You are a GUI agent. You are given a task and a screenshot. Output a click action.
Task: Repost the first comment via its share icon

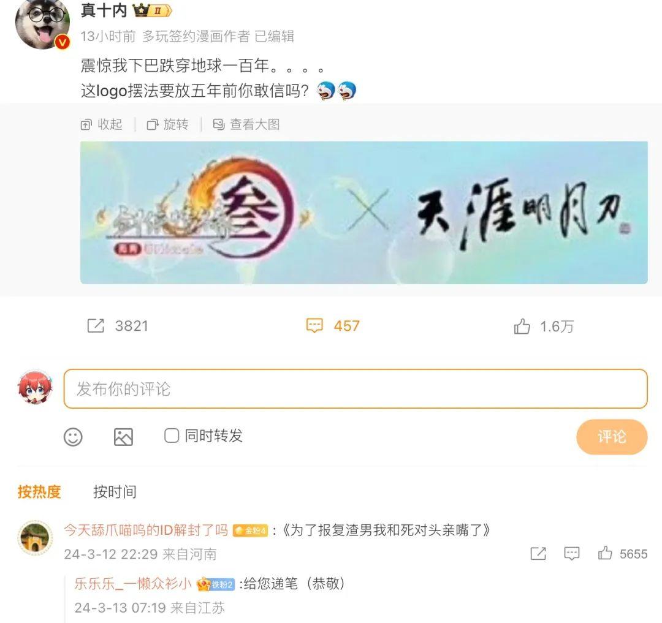[538, 553]
